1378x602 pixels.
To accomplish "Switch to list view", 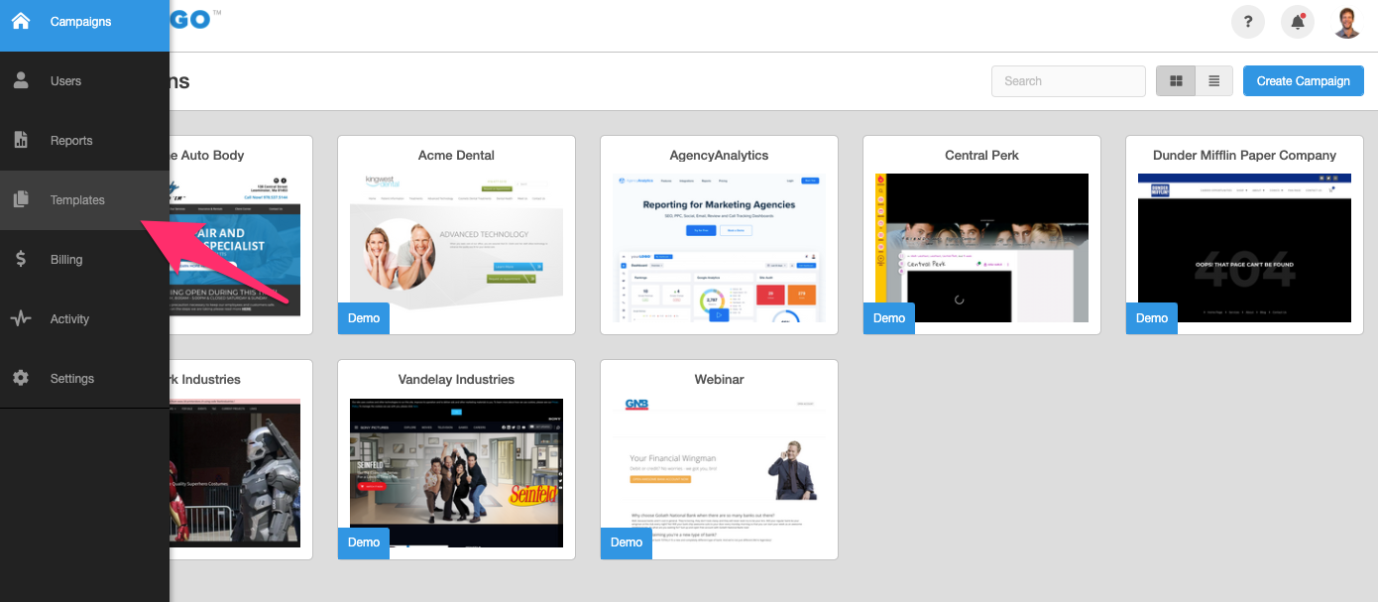I will pos(1213,81).
